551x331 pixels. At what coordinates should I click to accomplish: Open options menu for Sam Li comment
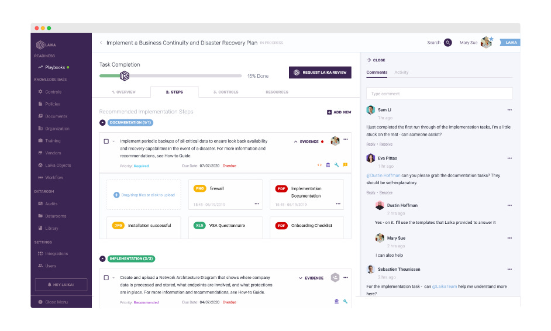509,110
